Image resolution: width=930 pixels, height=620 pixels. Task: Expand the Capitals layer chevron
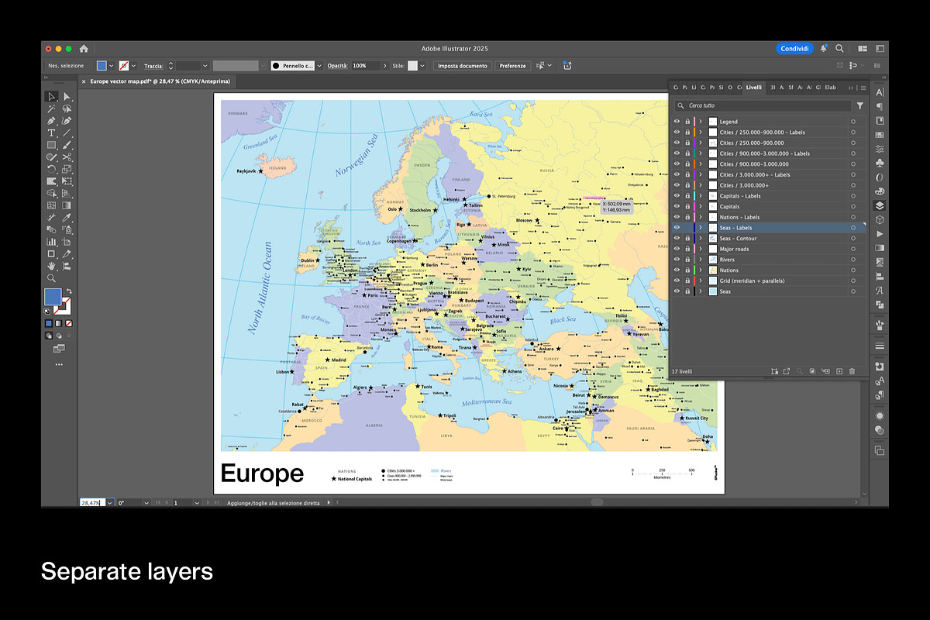pyautogui.click(x=701, y=207)
